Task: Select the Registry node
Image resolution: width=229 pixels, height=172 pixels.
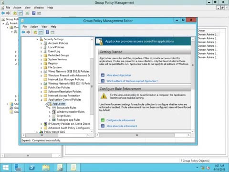Action: 53,63
